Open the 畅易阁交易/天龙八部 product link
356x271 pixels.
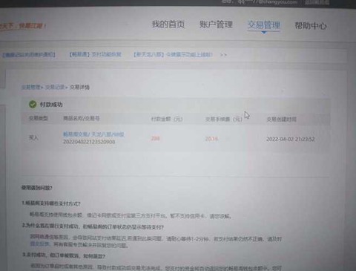[93, 134]
